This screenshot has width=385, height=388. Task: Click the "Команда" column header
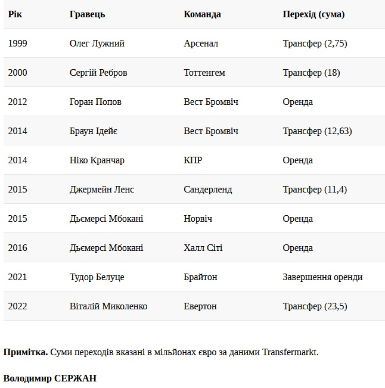tap(202, 14)
